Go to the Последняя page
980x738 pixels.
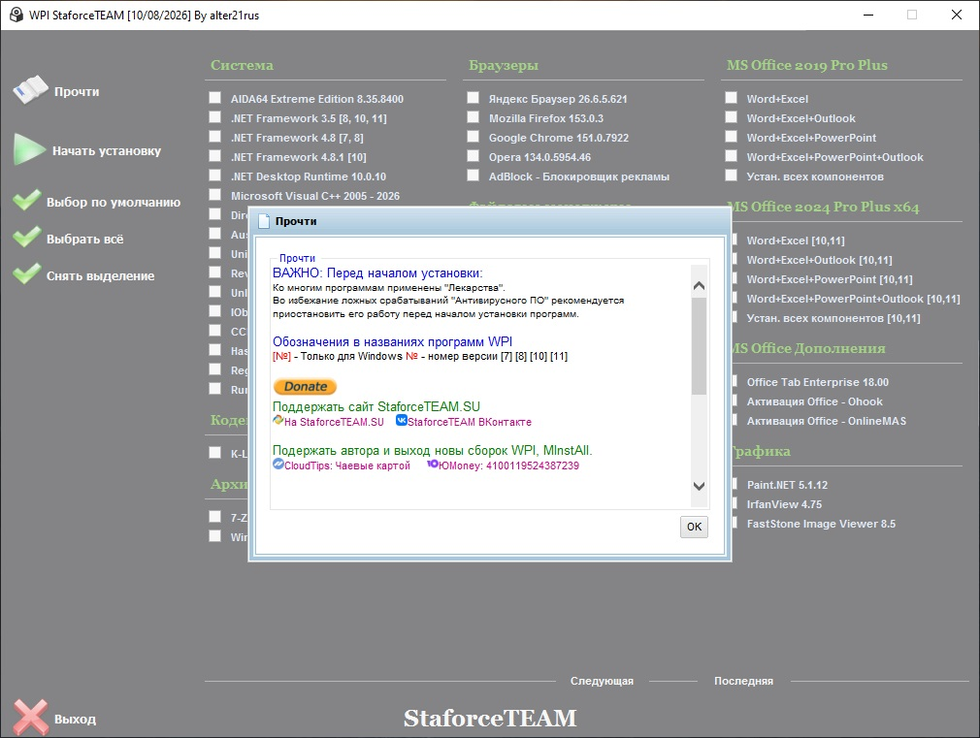[744, 681]
